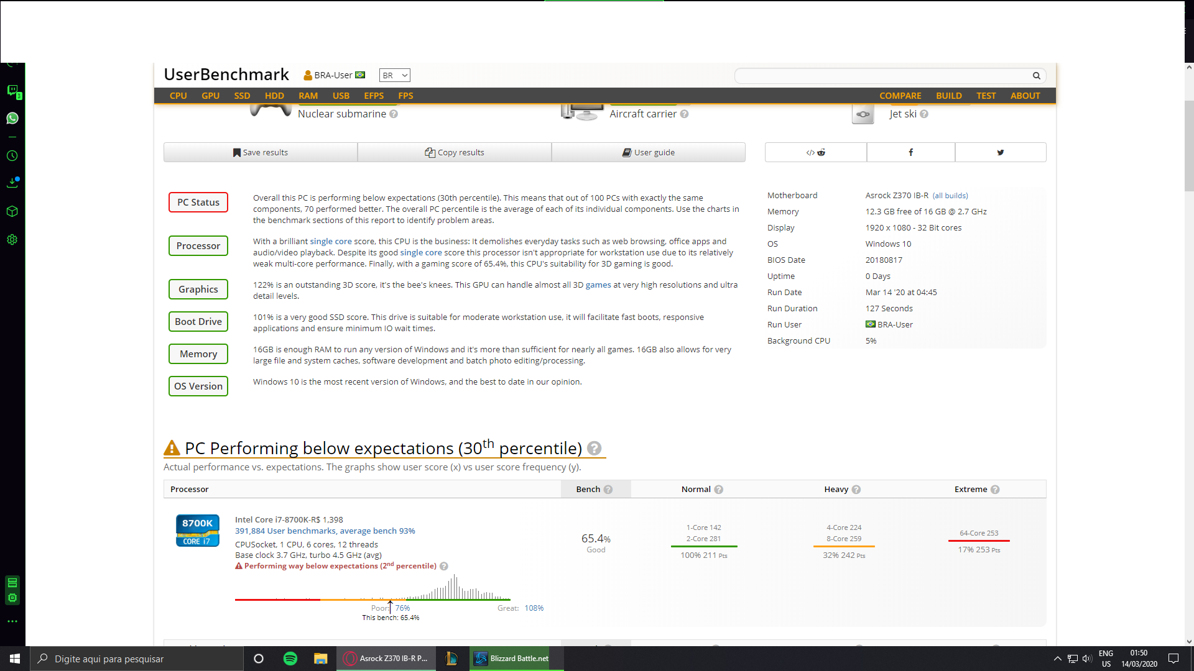The width and height of the screenshot is (1194, 671).
Task: Open HDD menu in navigation bar
Action: pyautogui.click(x=274, y=96)
